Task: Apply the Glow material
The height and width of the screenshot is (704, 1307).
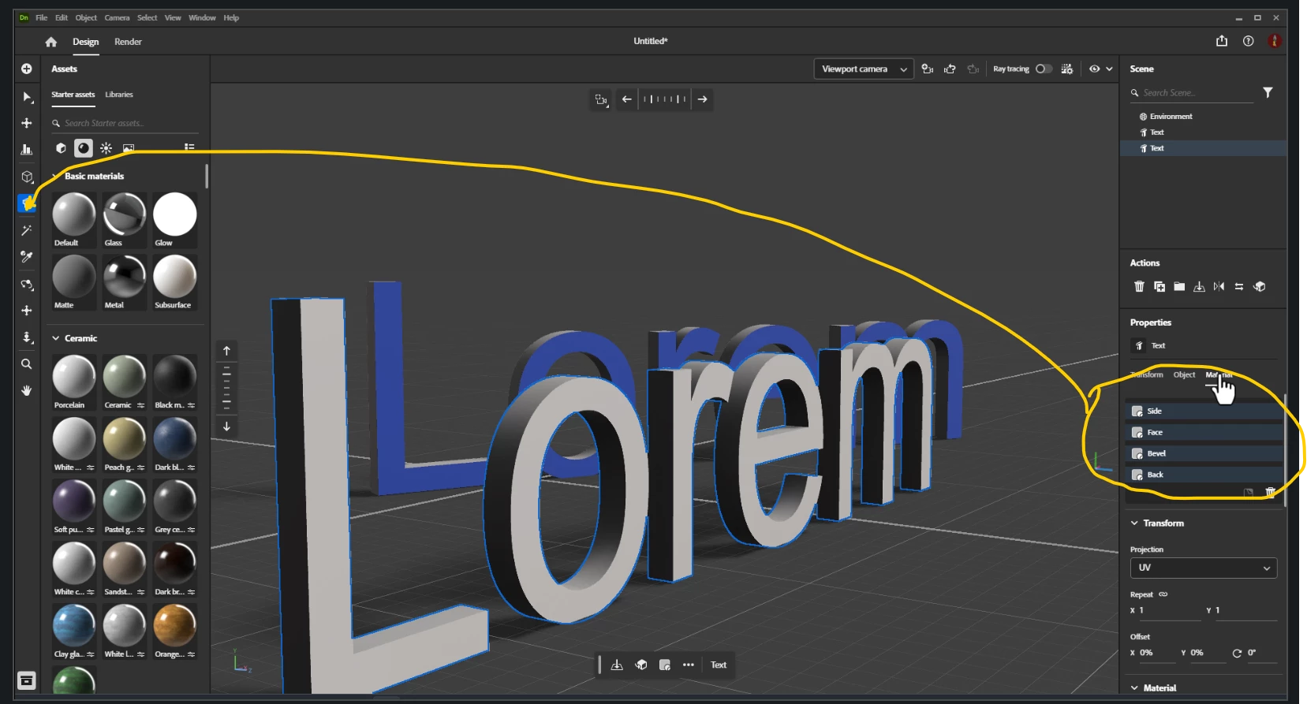Action: (x=174, y=219)
